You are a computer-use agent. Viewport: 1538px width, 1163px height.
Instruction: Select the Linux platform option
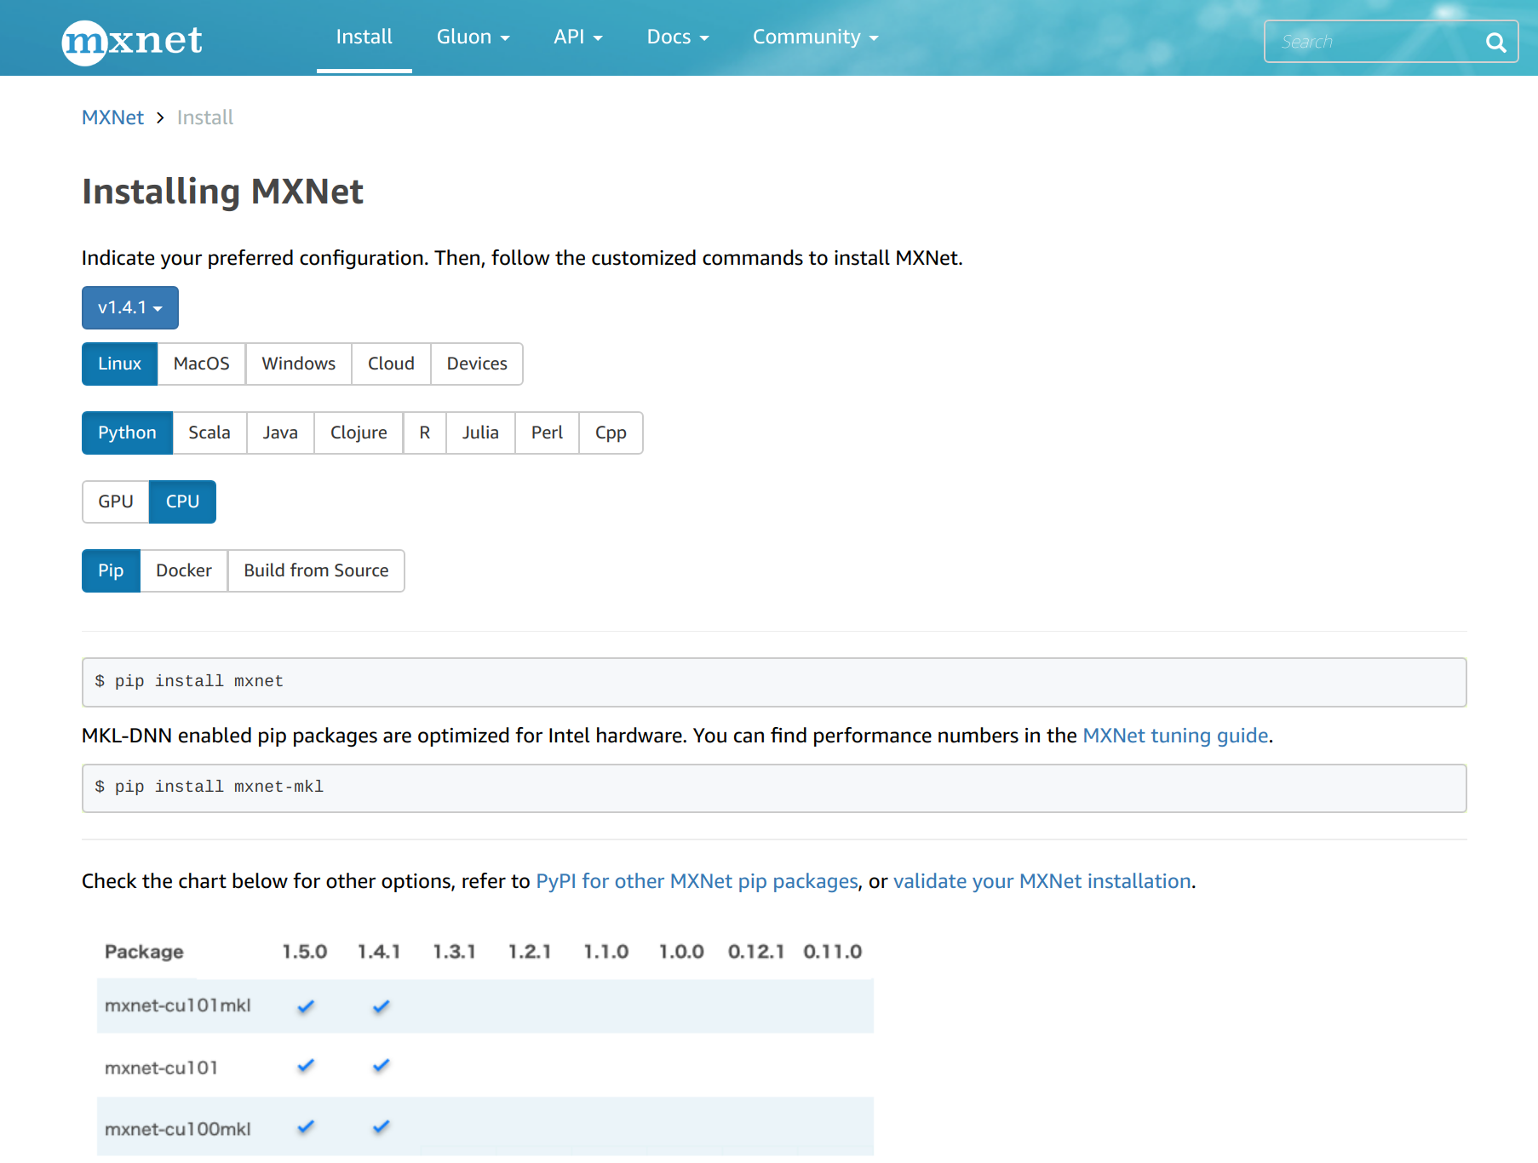pyautogui.click(x=119, y=364)
